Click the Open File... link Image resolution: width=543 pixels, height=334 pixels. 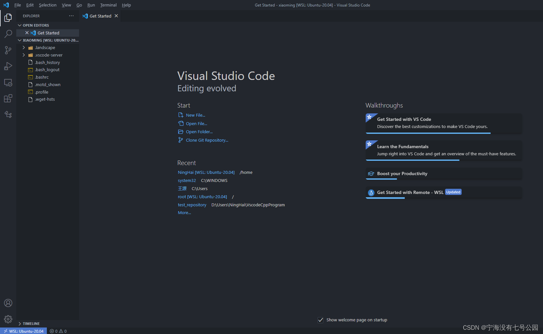point(197,123)
